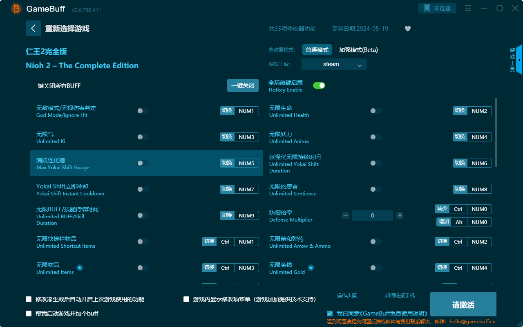Click NUM7 hotkey for Yokai Instant Cooldown
The height and width of the screenshot is (327, 523).
(246, 189)
